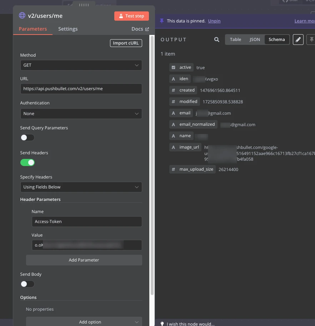
Task: Enable the Send Query Parameters toggle
Action: tap(27, 138)
